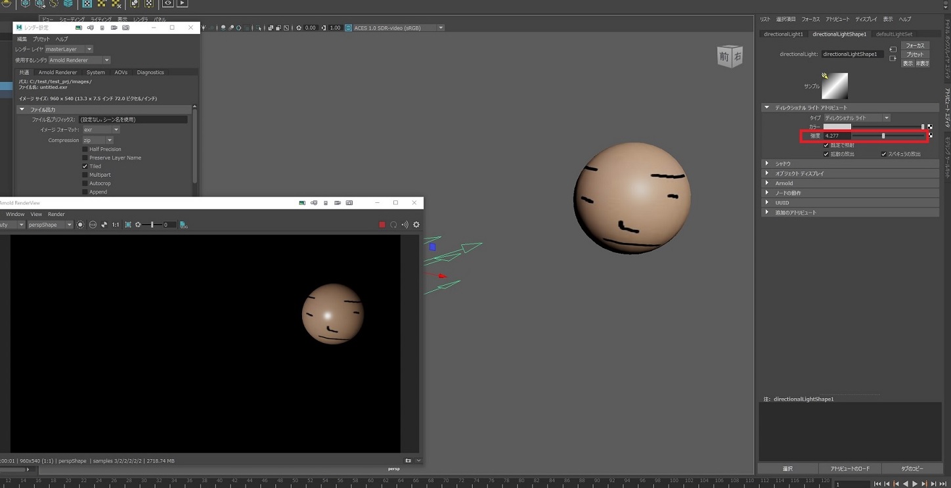
Task: Switch to the AOVs tab
Action: (x=121, y=72)
